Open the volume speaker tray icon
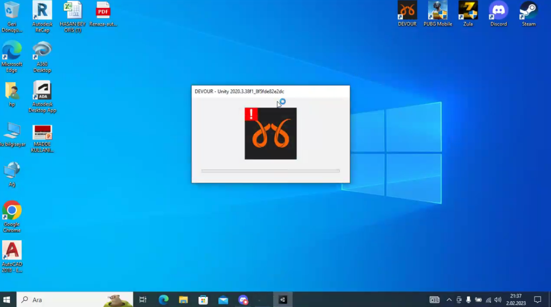Image resolution: width=551 pixels, height=307 pixels. [x=498, y=300]
